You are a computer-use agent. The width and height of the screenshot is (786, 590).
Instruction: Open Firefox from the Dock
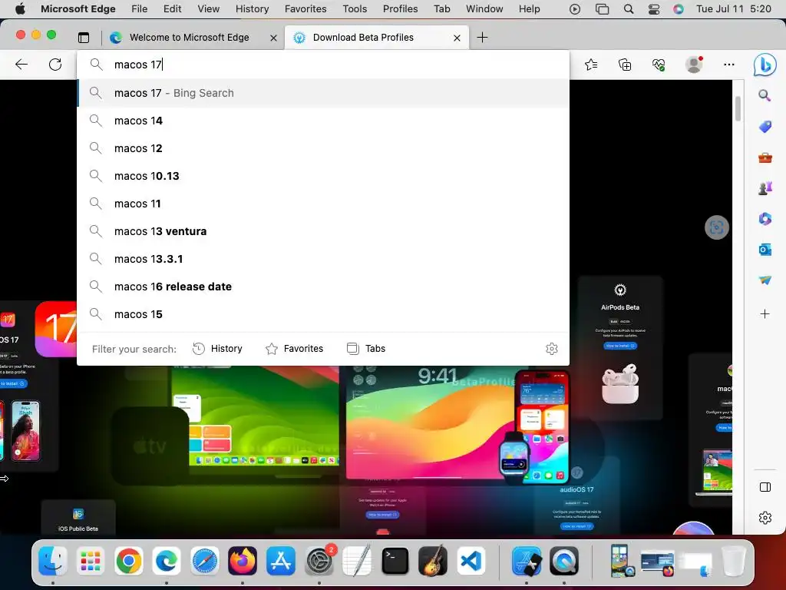tap(243, 560)
